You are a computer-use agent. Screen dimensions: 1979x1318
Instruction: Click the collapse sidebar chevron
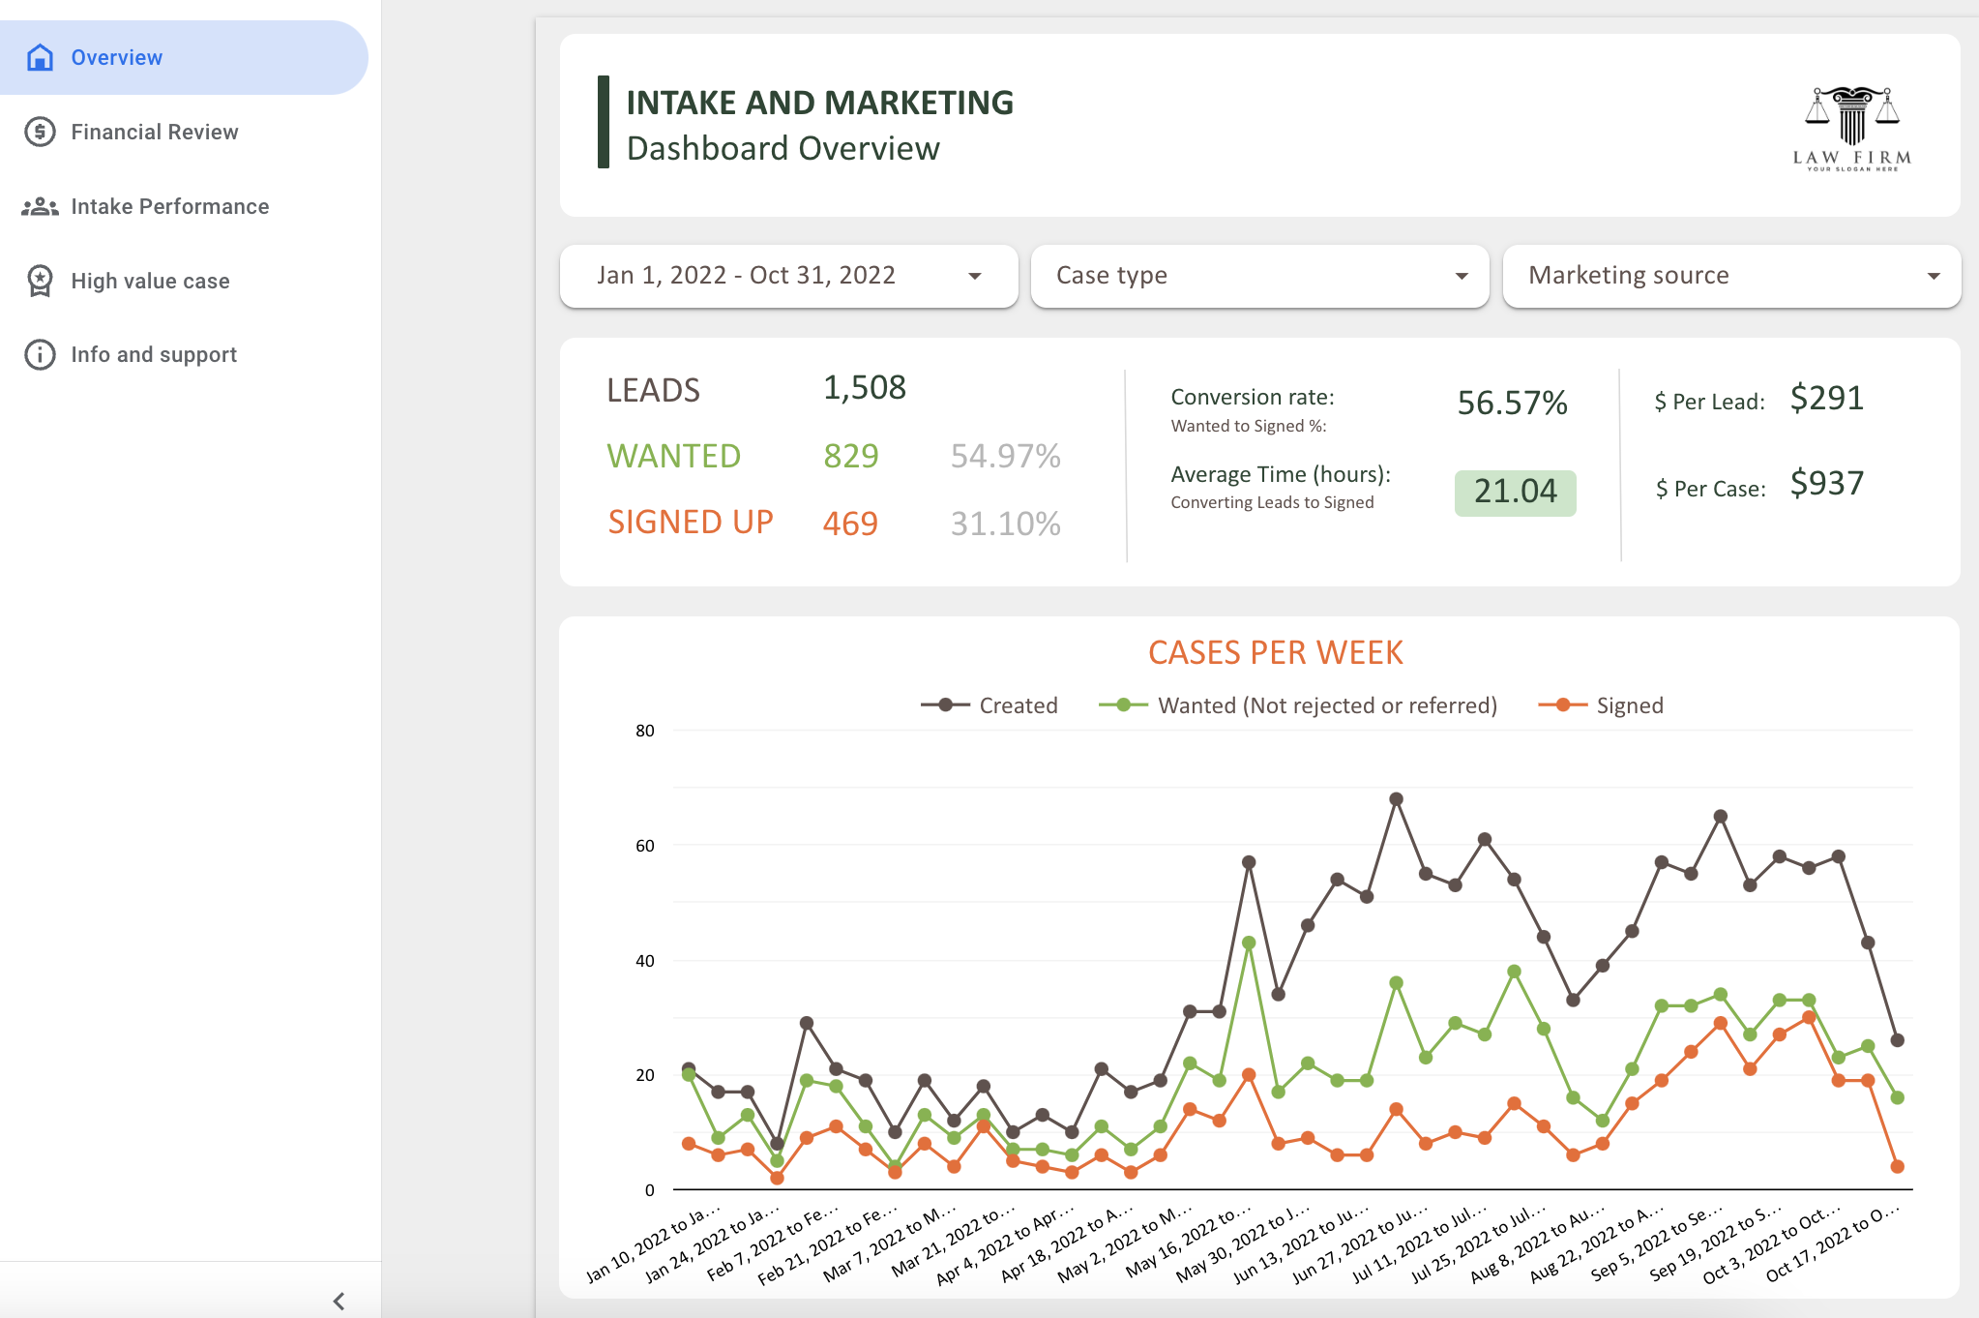click(339, 1301)
